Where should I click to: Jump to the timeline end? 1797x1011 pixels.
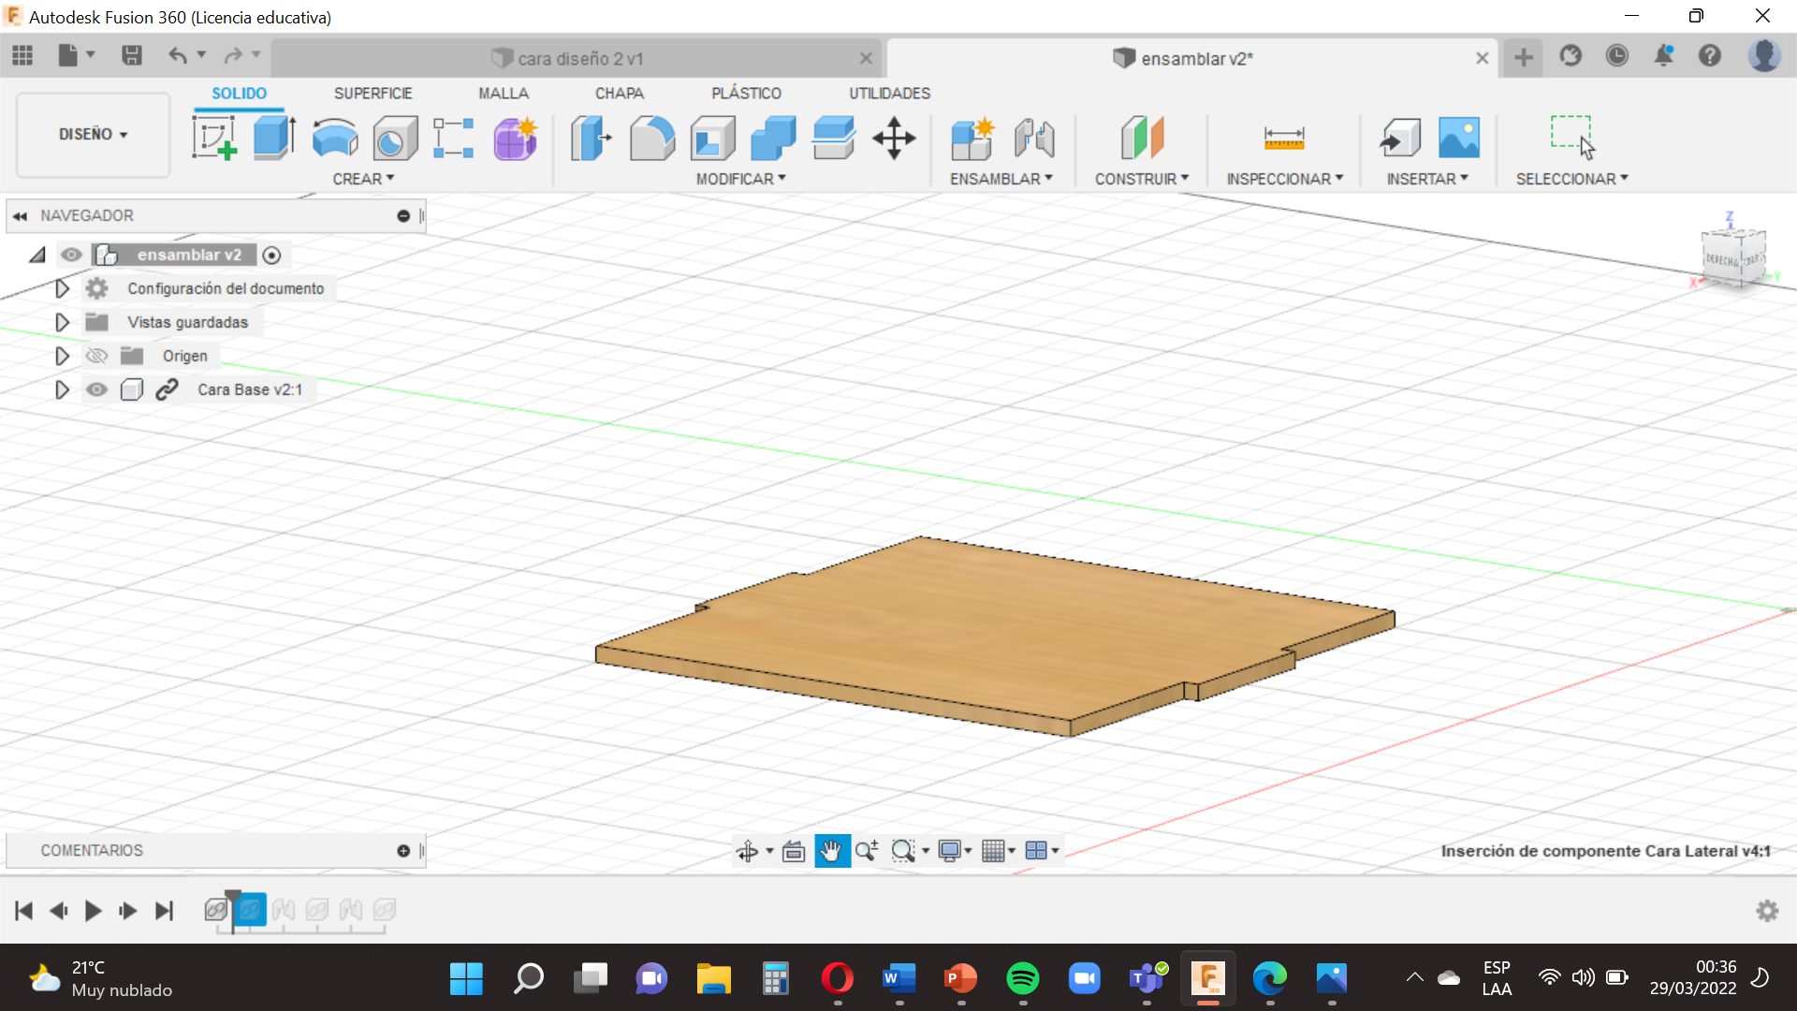(x=164, y=911)
